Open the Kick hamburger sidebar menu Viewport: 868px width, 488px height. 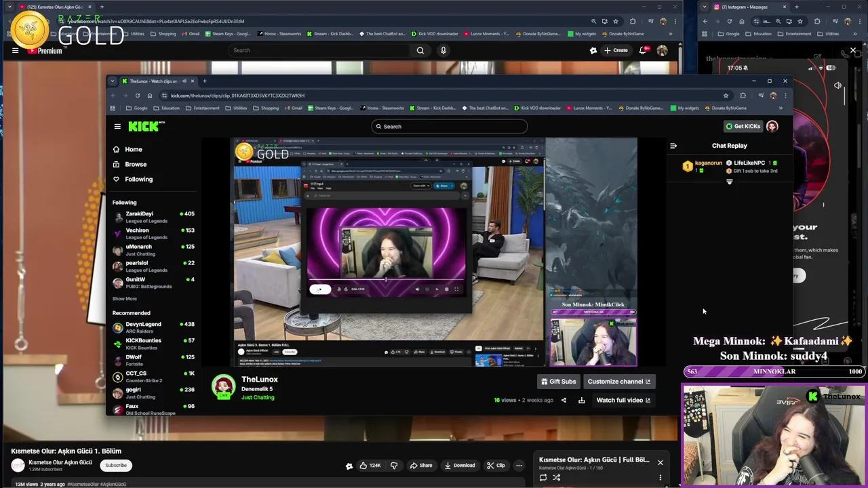[117, 126]
